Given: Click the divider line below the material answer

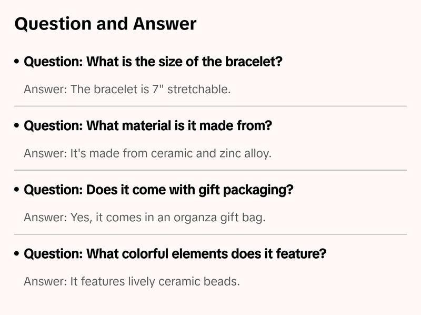Looking at the screenshot, I should tap(210, 170).
